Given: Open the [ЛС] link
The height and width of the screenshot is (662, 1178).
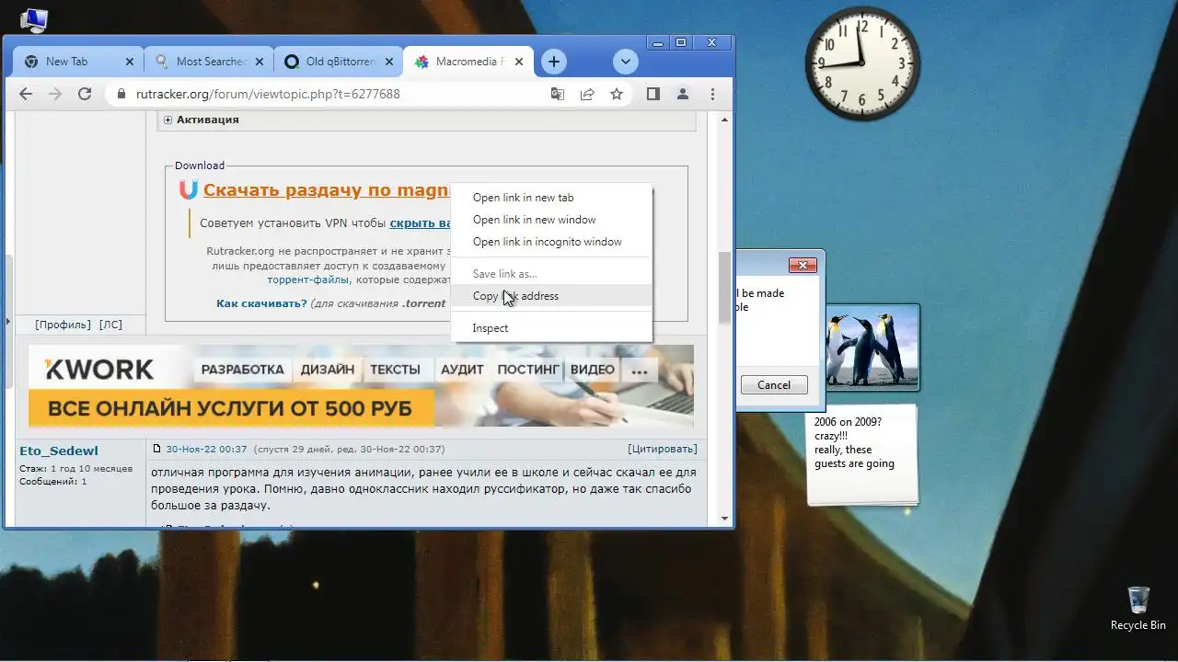Looking at the screenshot, I should point(110,325).
